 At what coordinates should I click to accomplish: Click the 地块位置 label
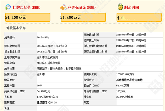tap(9, 69)
